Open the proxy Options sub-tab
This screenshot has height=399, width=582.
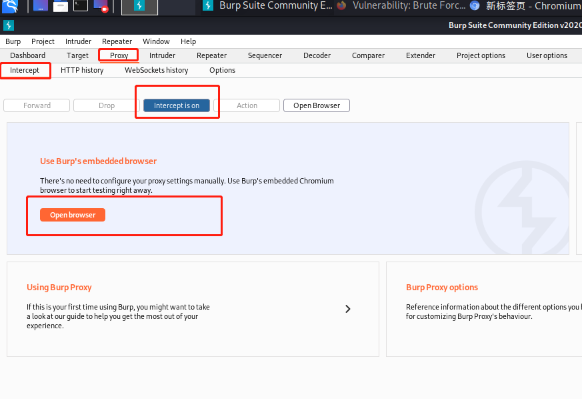coord(222,70)
